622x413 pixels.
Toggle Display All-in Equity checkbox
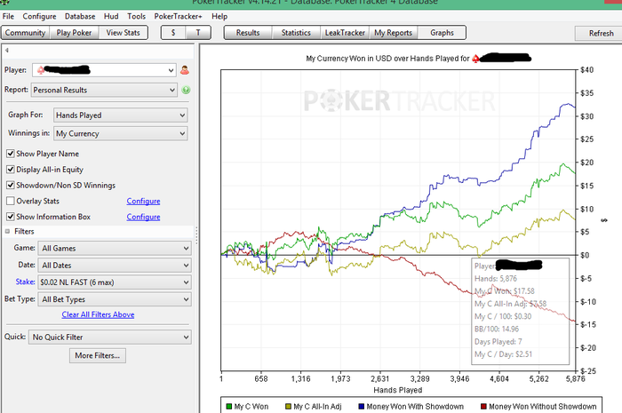click(11, 170)
